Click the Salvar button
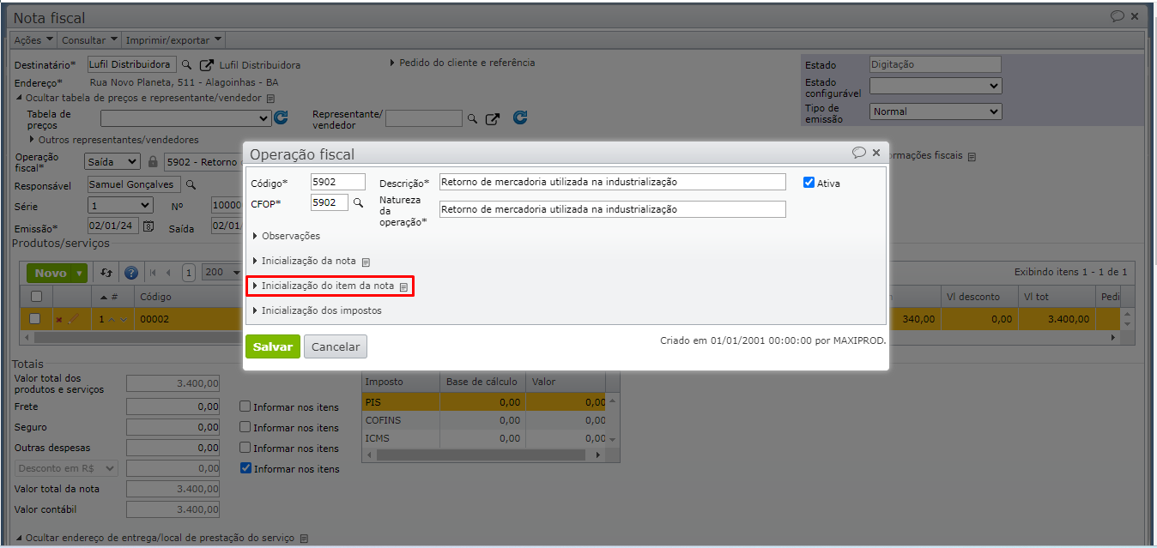 pos(272,346)
